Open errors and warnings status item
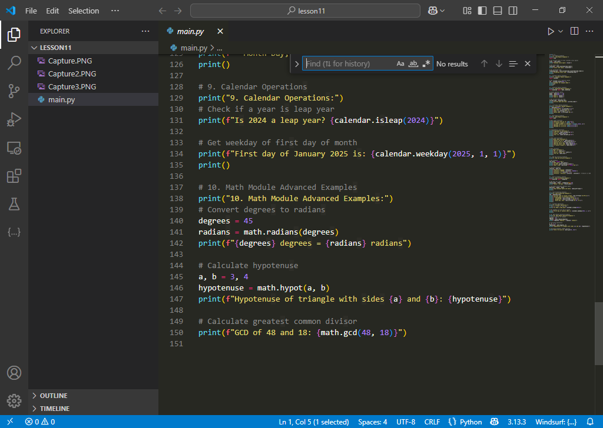Viewport: 603px width, 428px height. (x=40, y=422)
